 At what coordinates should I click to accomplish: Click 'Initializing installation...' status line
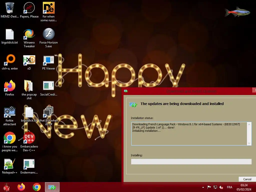(x=146, y=131)
